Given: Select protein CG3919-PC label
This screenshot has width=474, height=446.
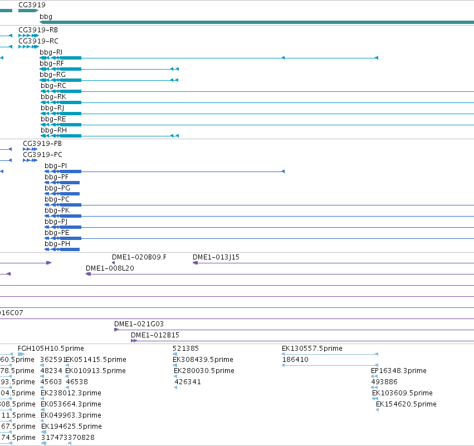Looking at the screenshot, I should click(43, 155).
